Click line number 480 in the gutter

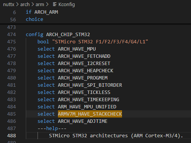(11, 78)
